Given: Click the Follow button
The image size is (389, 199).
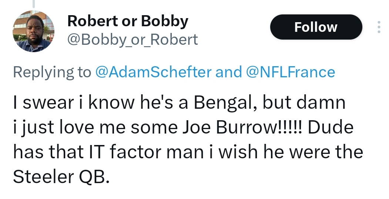Looking at the screenshot, I should [316, 27].
